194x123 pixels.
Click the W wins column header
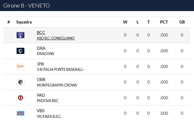click(125, 22)
